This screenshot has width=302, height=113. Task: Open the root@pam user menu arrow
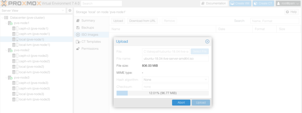coord(298,4)
